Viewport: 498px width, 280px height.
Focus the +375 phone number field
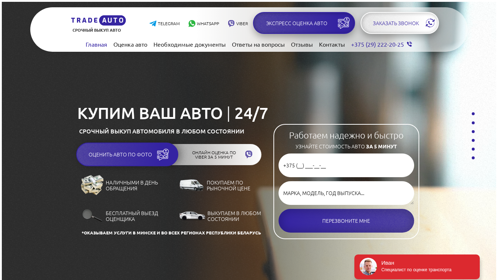(346, 165)
